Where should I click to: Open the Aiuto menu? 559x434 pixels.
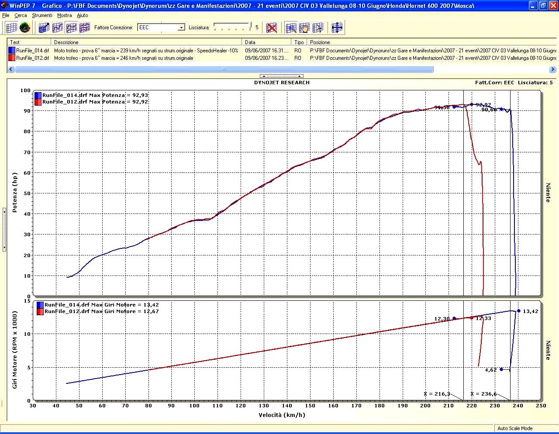(83, 15)
